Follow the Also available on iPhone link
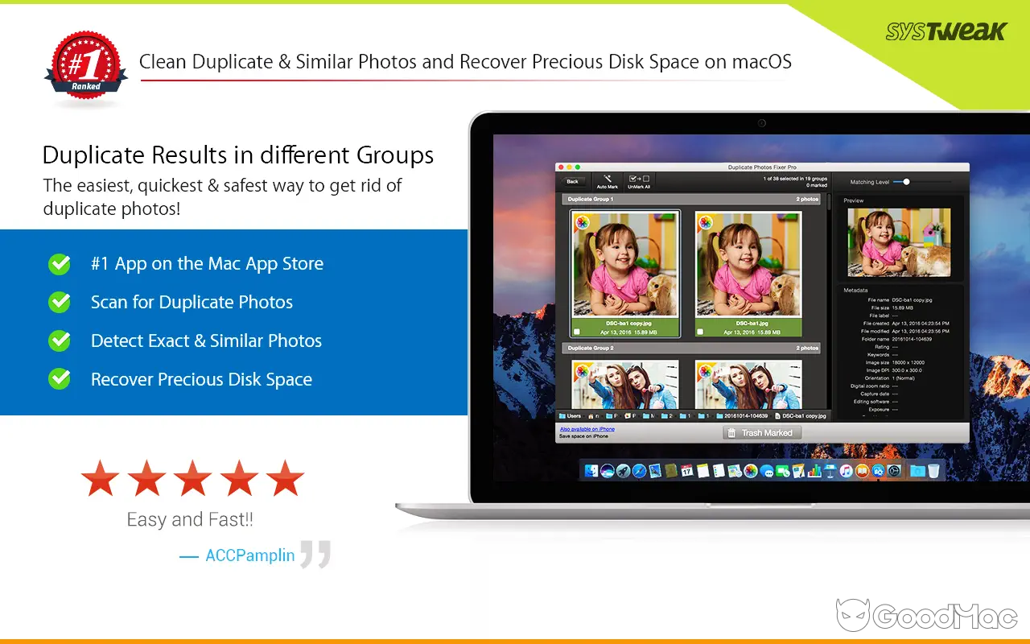 coord(587,429)
